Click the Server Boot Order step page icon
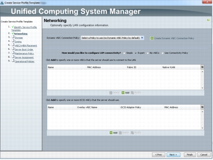This screenshot has width=213, height=160. click(13, 49)
